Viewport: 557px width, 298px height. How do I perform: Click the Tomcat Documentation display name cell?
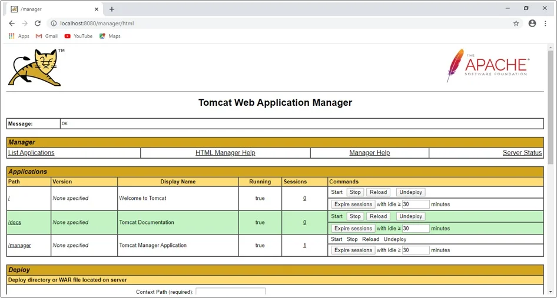point(178,222)
